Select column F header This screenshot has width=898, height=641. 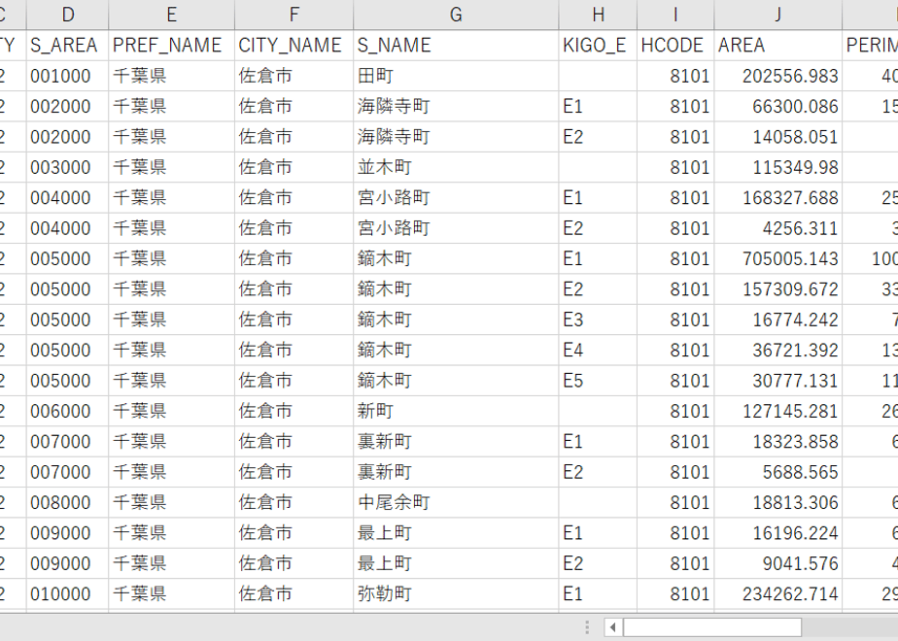pyautogui.click(x=294, y=15)
